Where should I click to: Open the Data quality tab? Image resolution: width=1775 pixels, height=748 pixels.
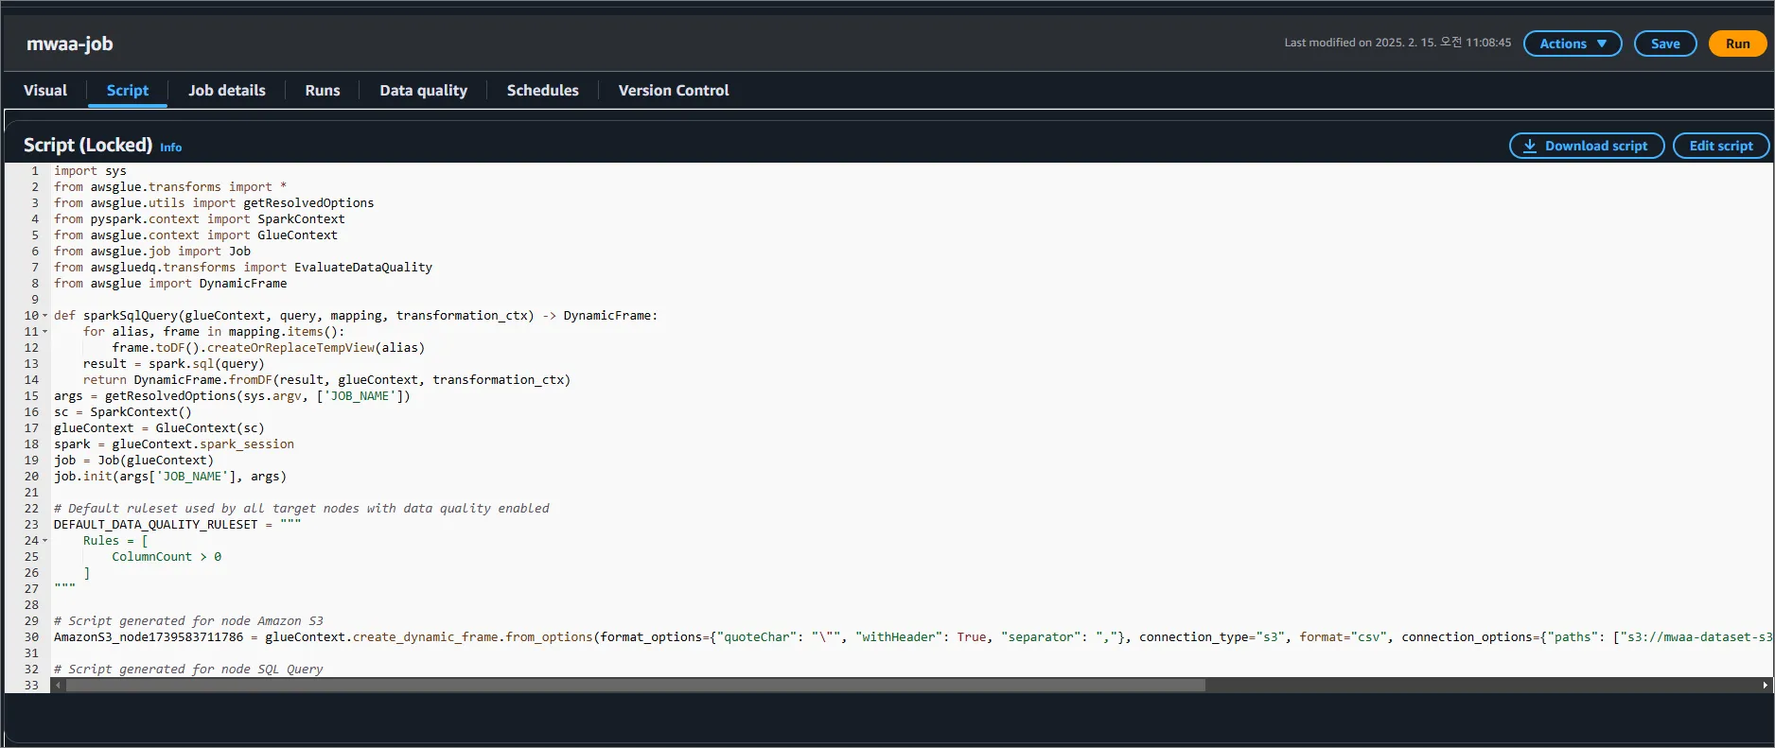pos(424,90)
